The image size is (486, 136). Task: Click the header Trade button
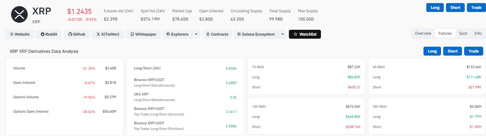click(x=476, y=8)
